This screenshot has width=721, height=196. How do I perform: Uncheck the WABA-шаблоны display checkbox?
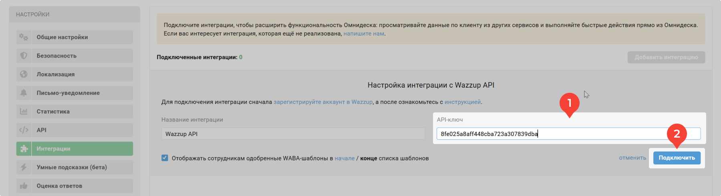tap(165, 158)
